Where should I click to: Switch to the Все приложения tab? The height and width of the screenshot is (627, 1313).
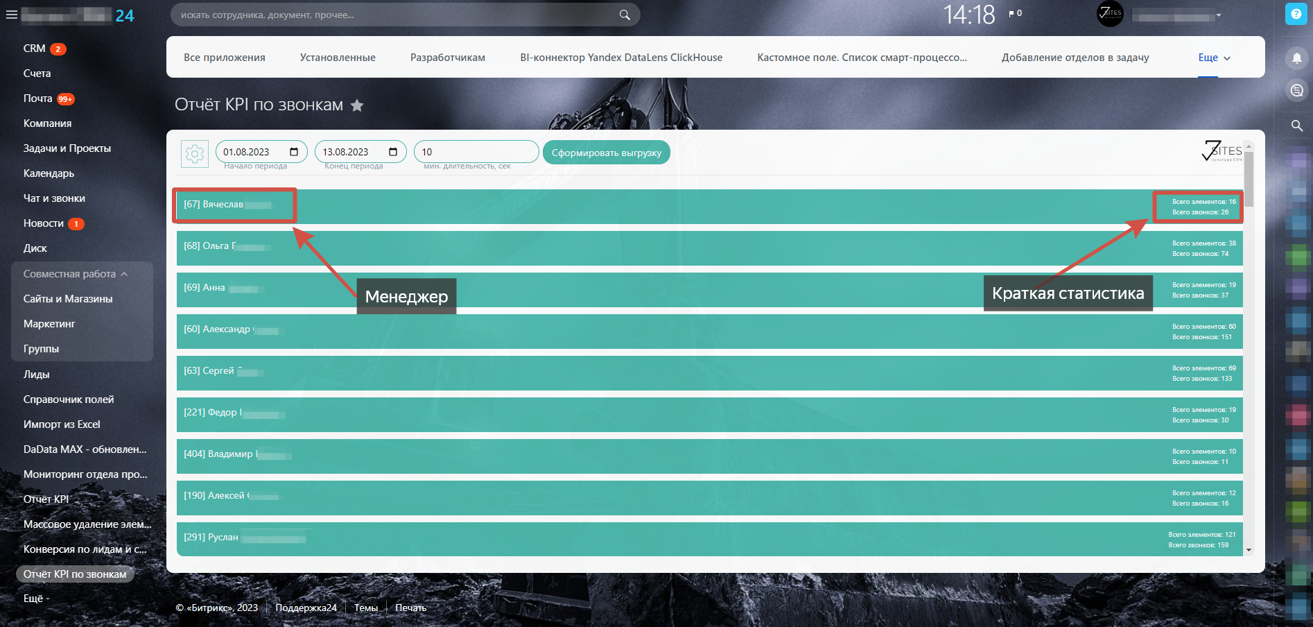[x=225, y=58]
